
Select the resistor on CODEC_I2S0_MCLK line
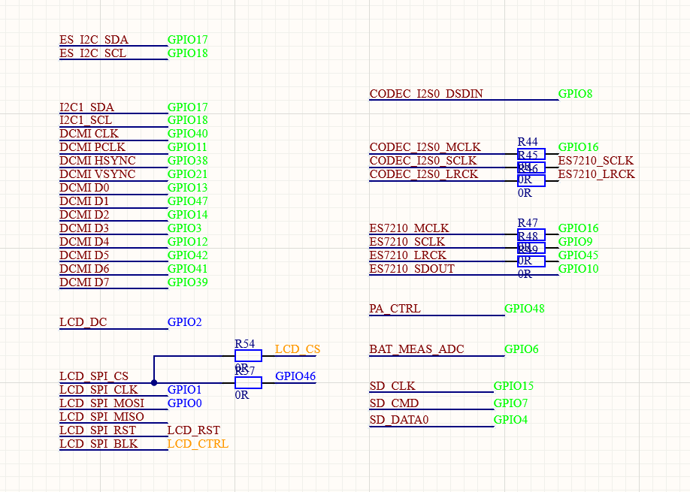531,154
